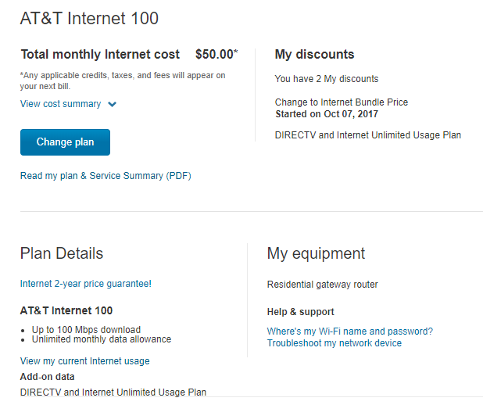Click the Started on Oct 07, 2017 date
483x405 pixels.
point(326,114)
